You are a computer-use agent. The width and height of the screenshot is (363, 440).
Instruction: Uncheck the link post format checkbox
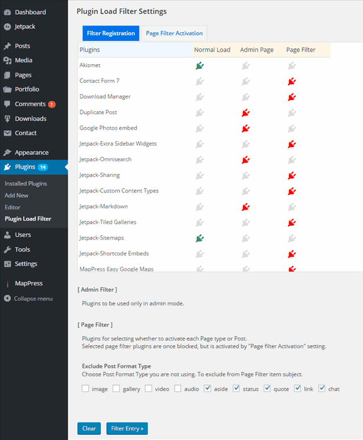point(297,388)
